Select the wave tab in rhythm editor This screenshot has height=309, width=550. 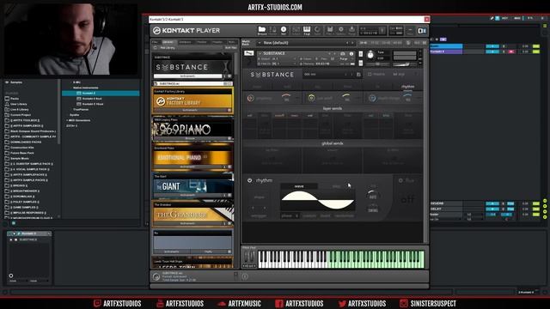pyautogui.click(x=299, y=186)
